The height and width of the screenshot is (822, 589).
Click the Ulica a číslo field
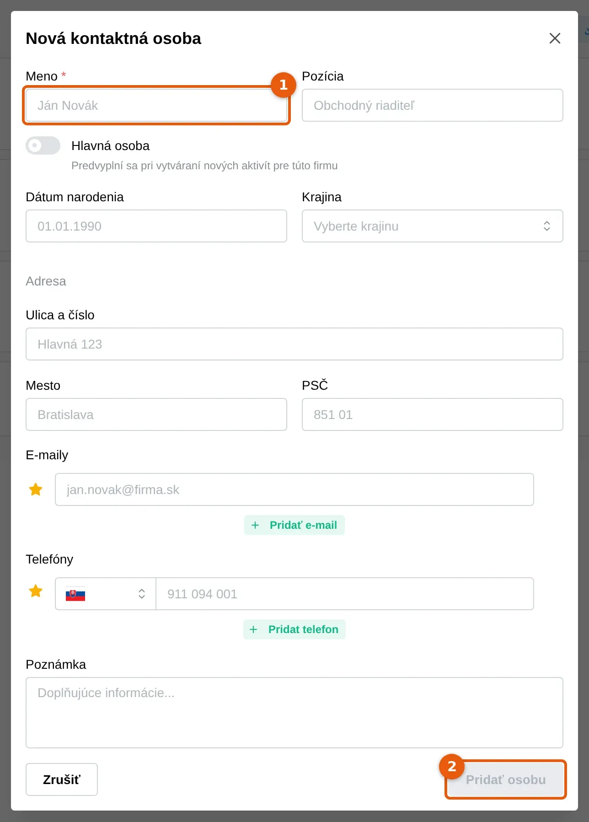point(294,344)
